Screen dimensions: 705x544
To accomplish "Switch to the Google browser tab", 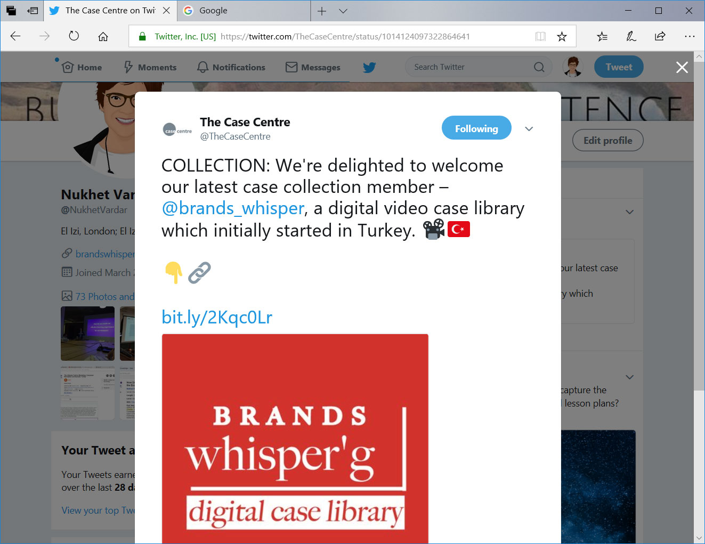I will coord(245,11).
